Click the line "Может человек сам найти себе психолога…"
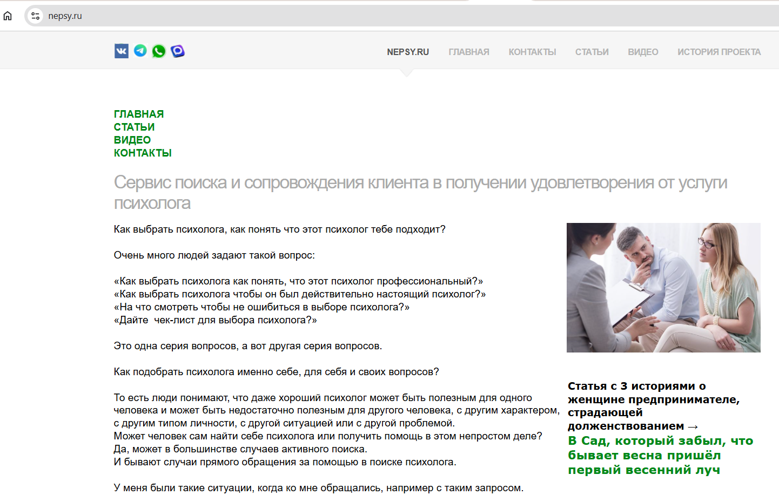779x495 pixels. click(328, 436)
